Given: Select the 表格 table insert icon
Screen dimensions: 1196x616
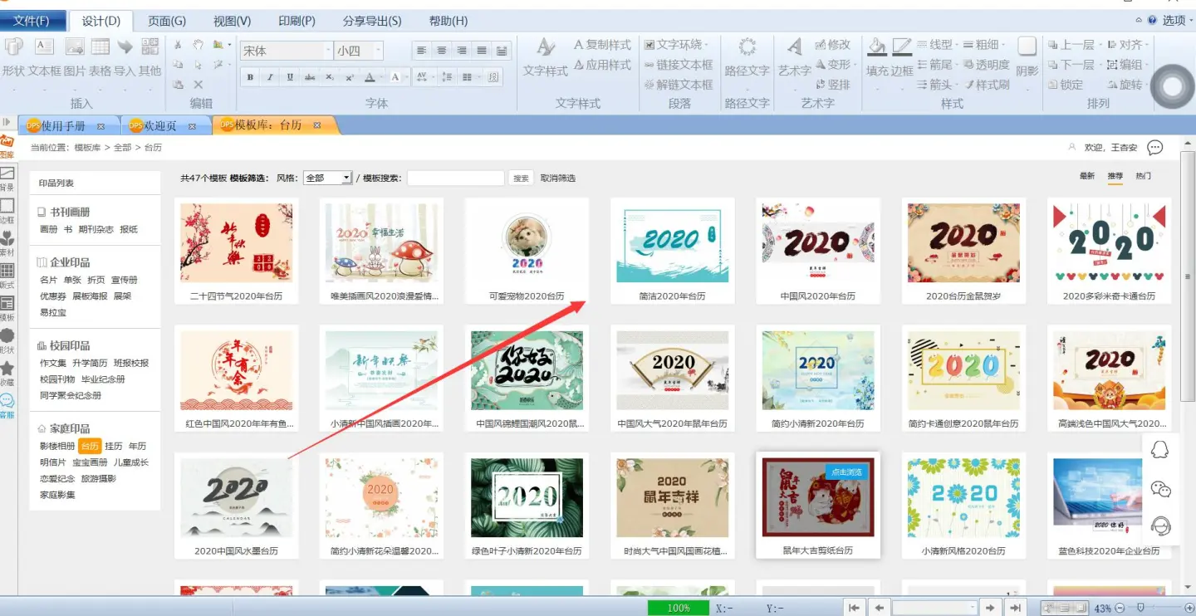Looking at the screenshot, I should pos(100,47).
